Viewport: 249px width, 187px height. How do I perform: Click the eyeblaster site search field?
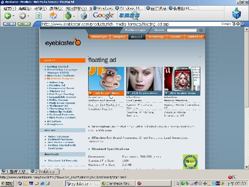point(182,30)
